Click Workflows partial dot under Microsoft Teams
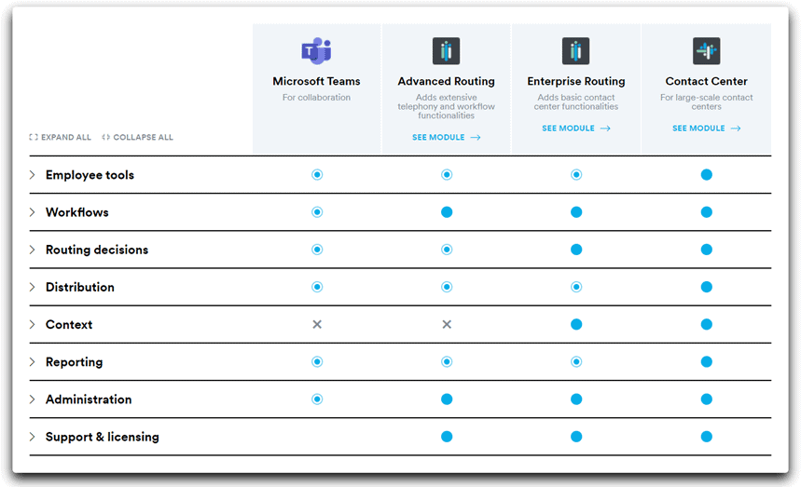Viewport: 801px width, 487px height. [x=317, y=212]
